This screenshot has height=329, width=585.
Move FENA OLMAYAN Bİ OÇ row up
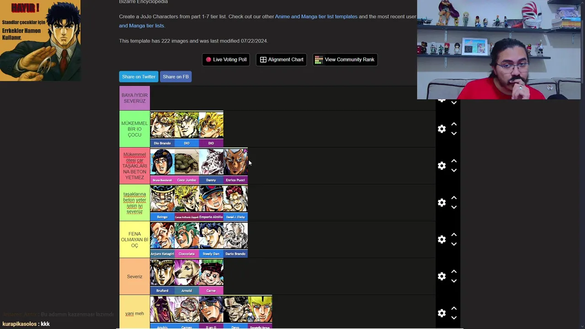tap(454, 234)
